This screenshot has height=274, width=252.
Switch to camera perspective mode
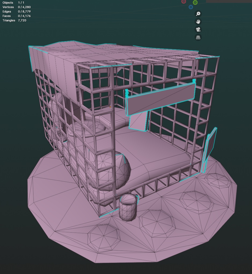(198, 30)
